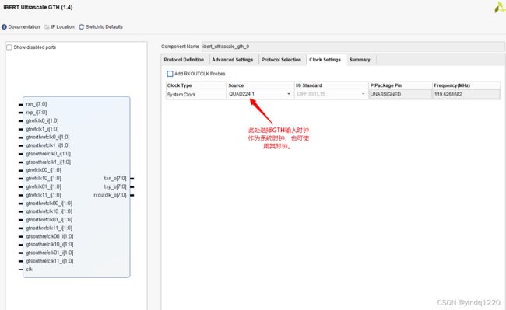Select the System Clock row cell
The height and width of the screenshot is (310, 506).
[196, 95]
